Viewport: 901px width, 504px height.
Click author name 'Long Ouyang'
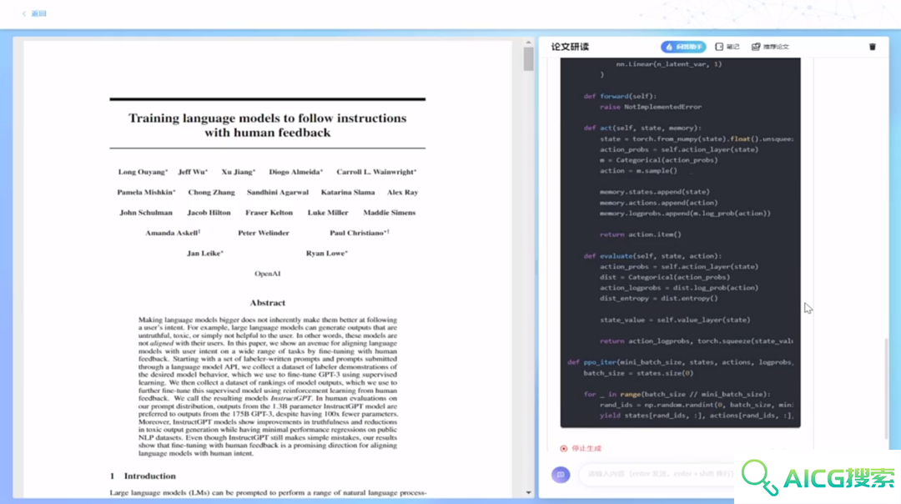[x=143, y=172]
